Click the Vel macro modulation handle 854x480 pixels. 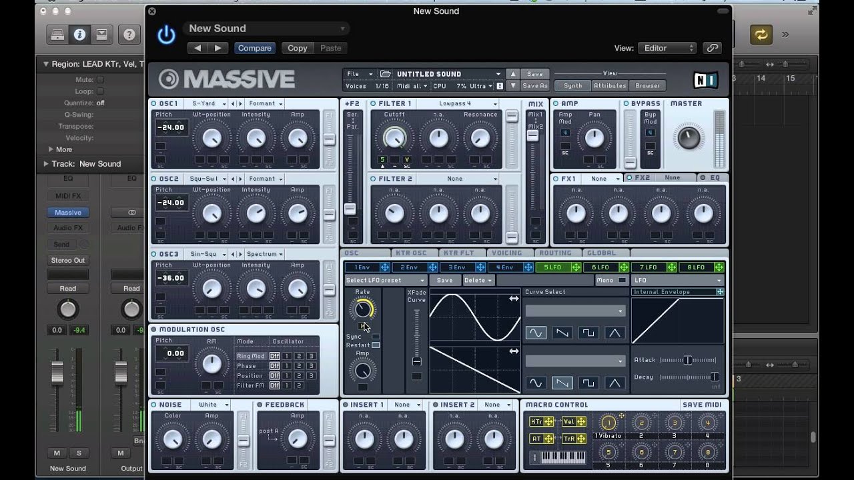(581, 421)
